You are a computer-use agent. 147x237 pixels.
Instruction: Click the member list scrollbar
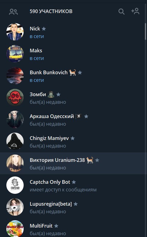(145, 31)
